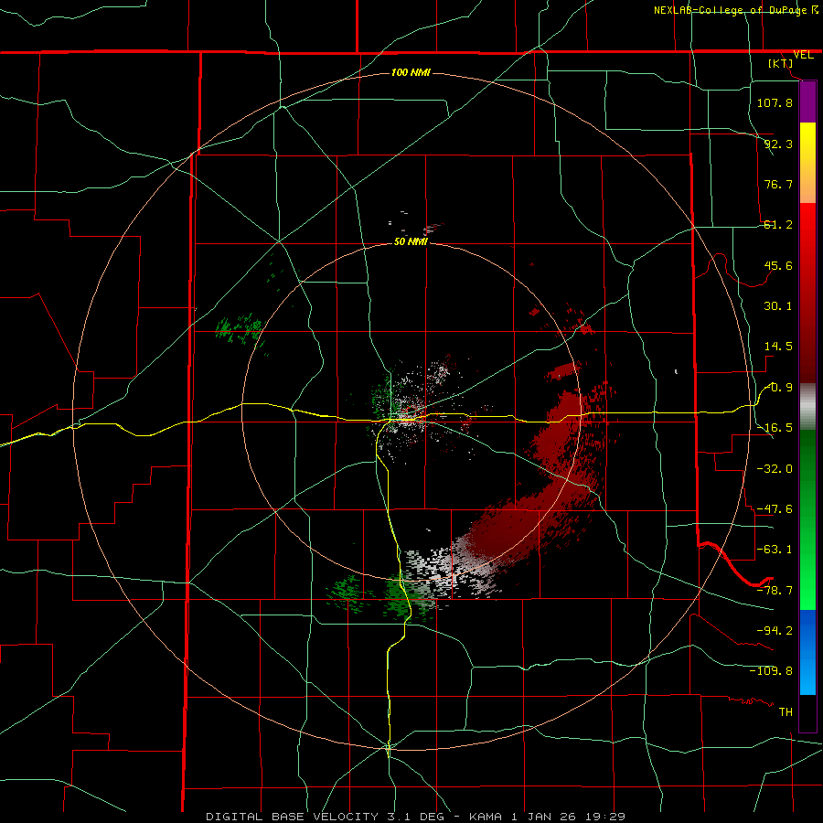Click the -63.1 velocity scale value
The width and height of the screenshot is (823, 823).
(775, 550)
